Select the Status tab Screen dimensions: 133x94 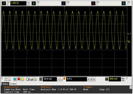(x=5, y=84)
